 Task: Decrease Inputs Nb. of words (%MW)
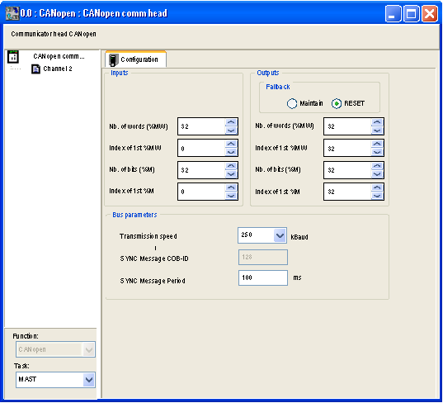click(x=231, y=130)
